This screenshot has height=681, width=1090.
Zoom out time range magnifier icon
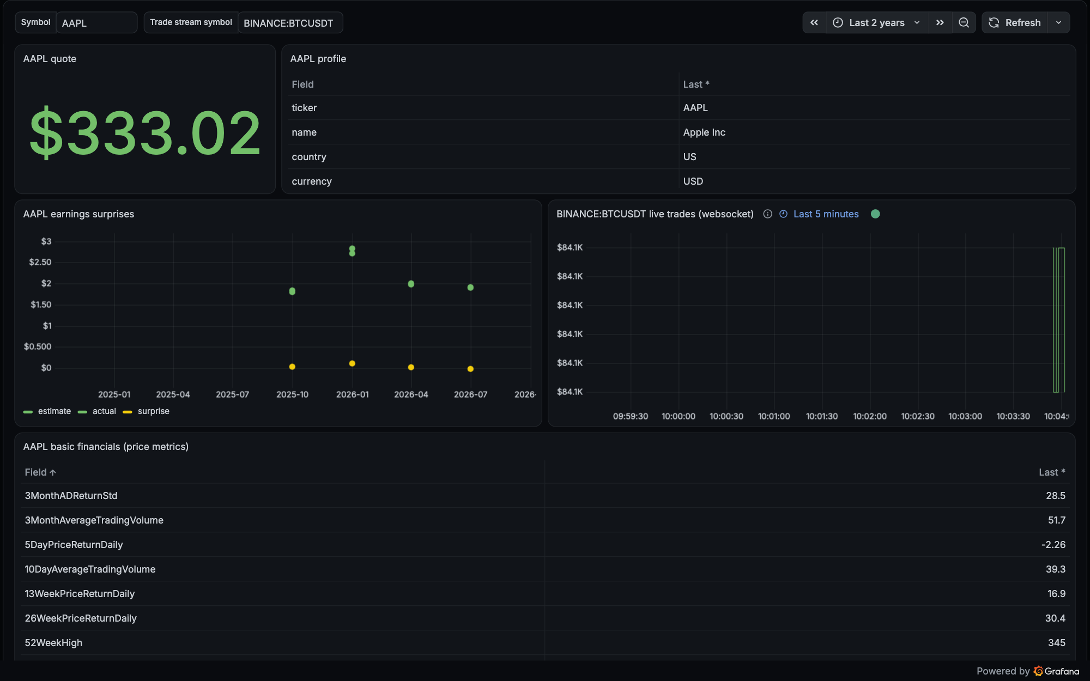click(x=964, y=23)
